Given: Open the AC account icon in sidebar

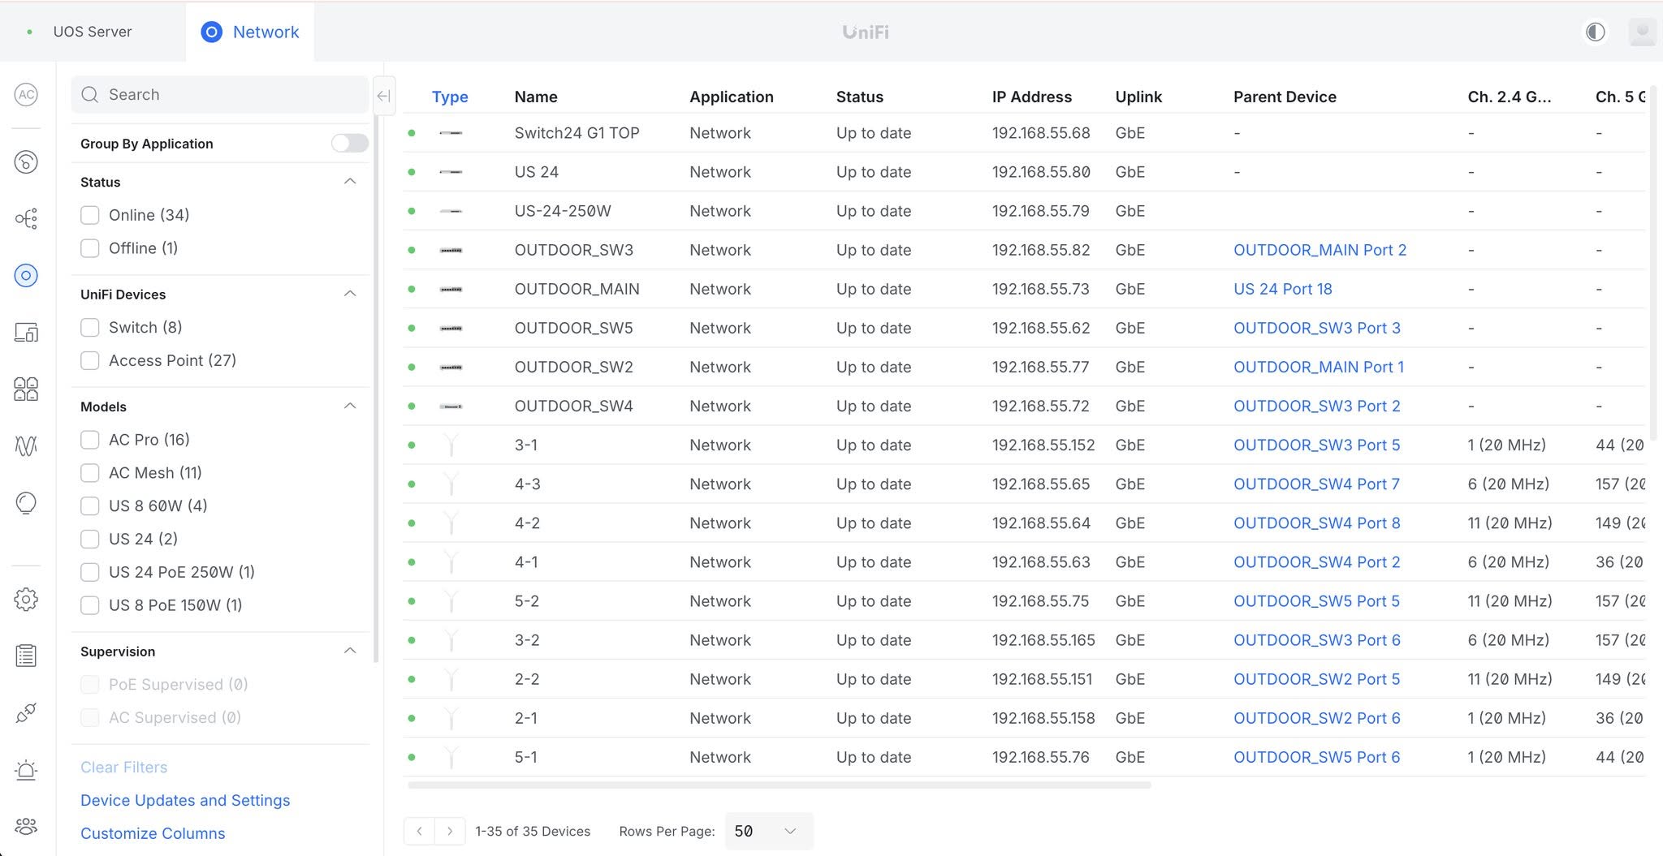Looking at the screenshot, I should pos(26,95).
